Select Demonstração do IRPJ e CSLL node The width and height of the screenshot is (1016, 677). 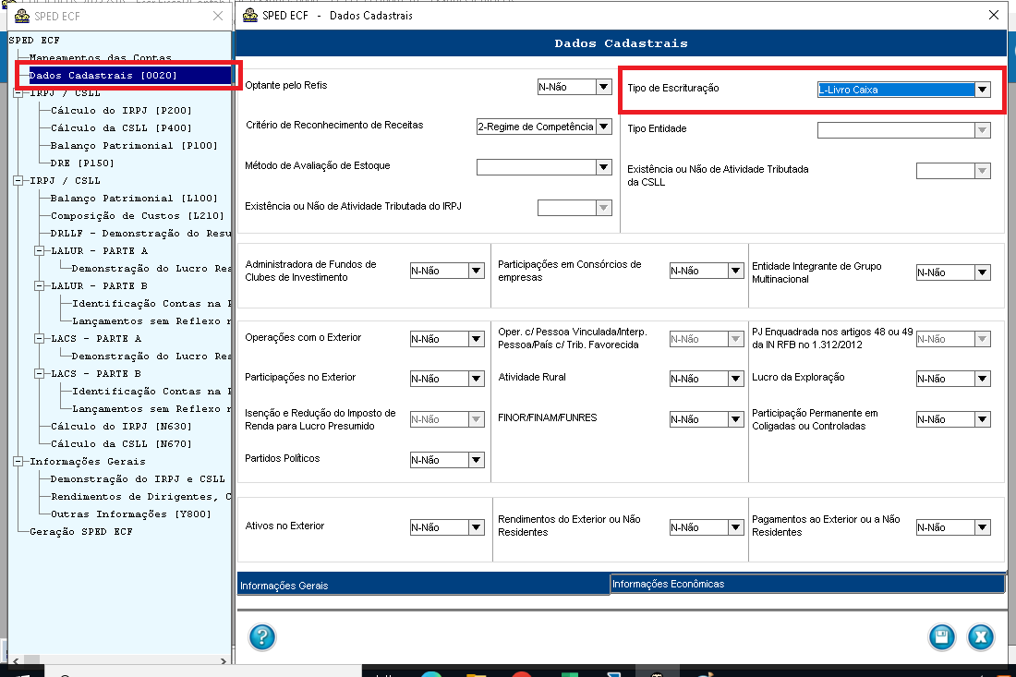pyautogui.click(x=138, y=478)
